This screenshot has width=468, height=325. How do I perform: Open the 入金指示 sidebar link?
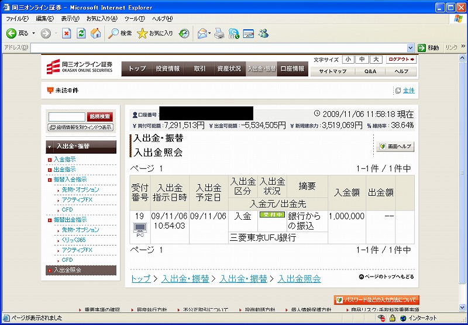64,159
